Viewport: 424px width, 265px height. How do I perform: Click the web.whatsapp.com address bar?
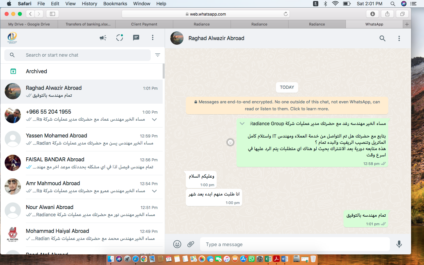click(206, 14)
